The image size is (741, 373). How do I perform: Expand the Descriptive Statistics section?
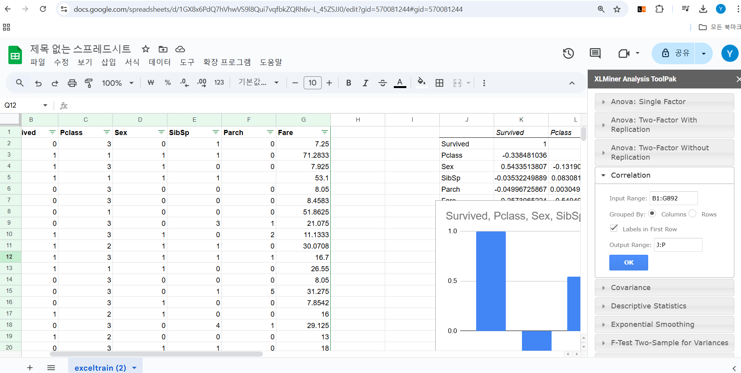[664, 306]
